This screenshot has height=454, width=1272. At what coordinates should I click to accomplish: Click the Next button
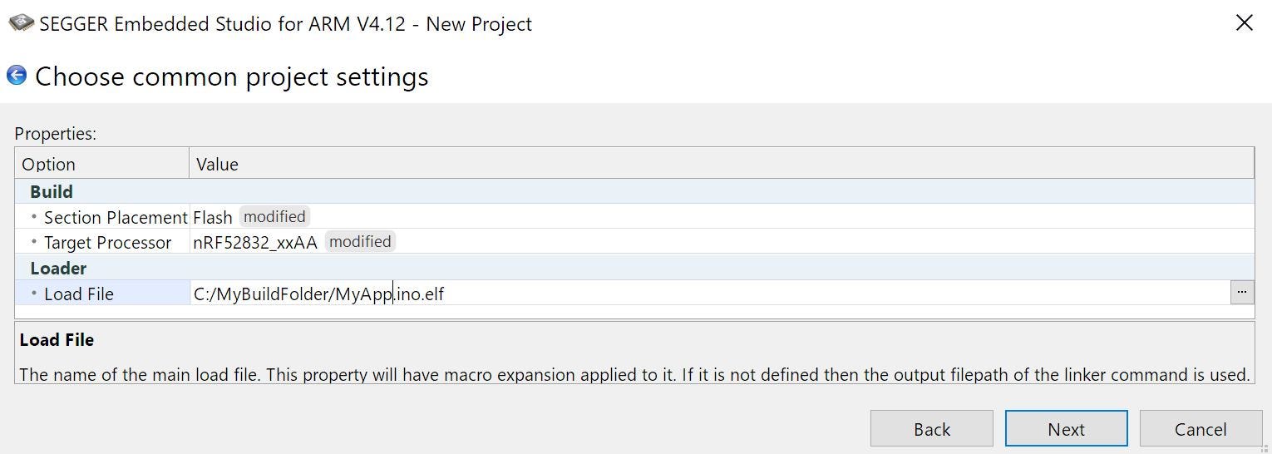coord(1066,429)
